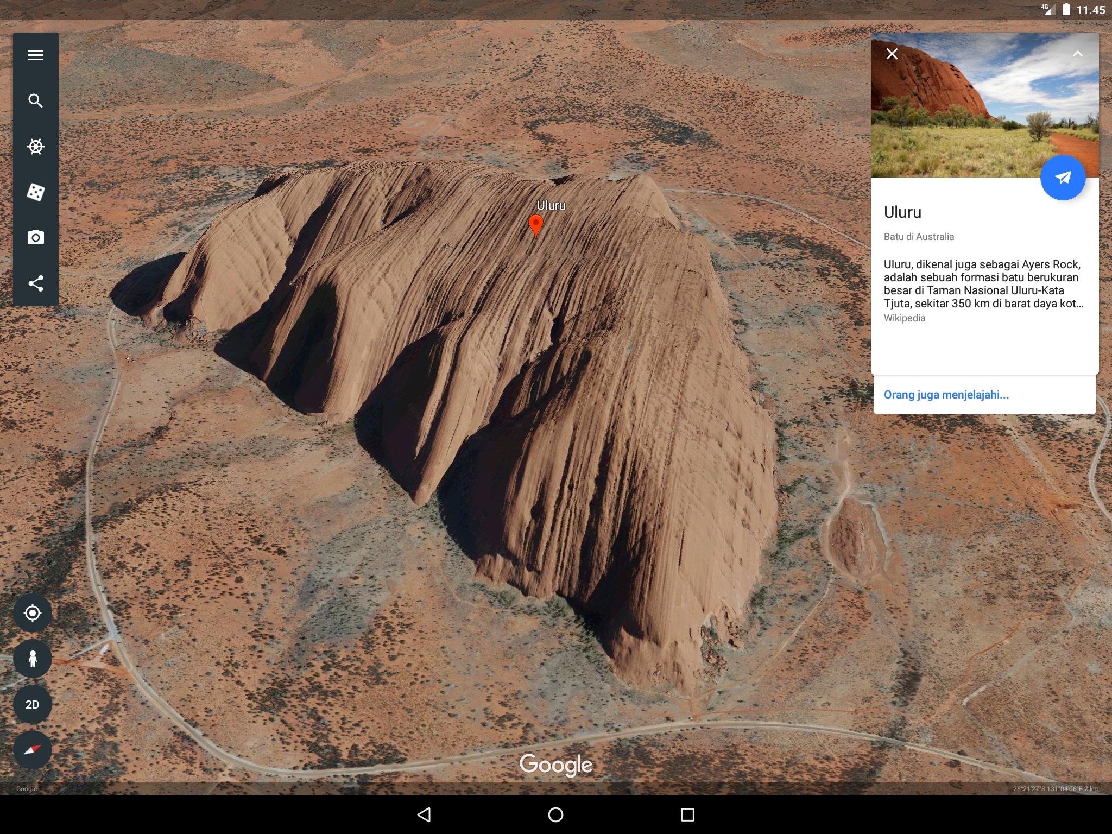Open the Uluru photo thumbnail
The image size is (1112, 834).
coord(985,105)
